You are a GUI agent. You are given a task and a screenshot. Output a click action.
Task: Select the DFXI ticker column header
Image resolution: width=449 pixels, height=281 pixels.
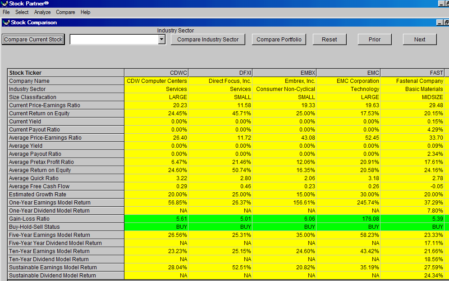click(220, 73)
